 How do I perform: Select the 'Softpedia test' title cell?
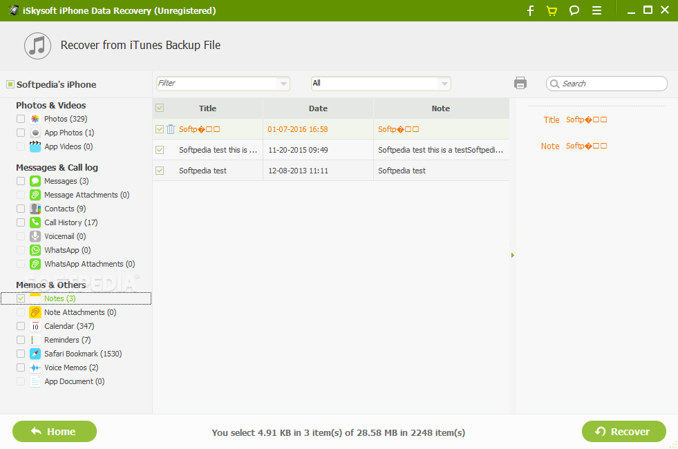click(203, 171)
